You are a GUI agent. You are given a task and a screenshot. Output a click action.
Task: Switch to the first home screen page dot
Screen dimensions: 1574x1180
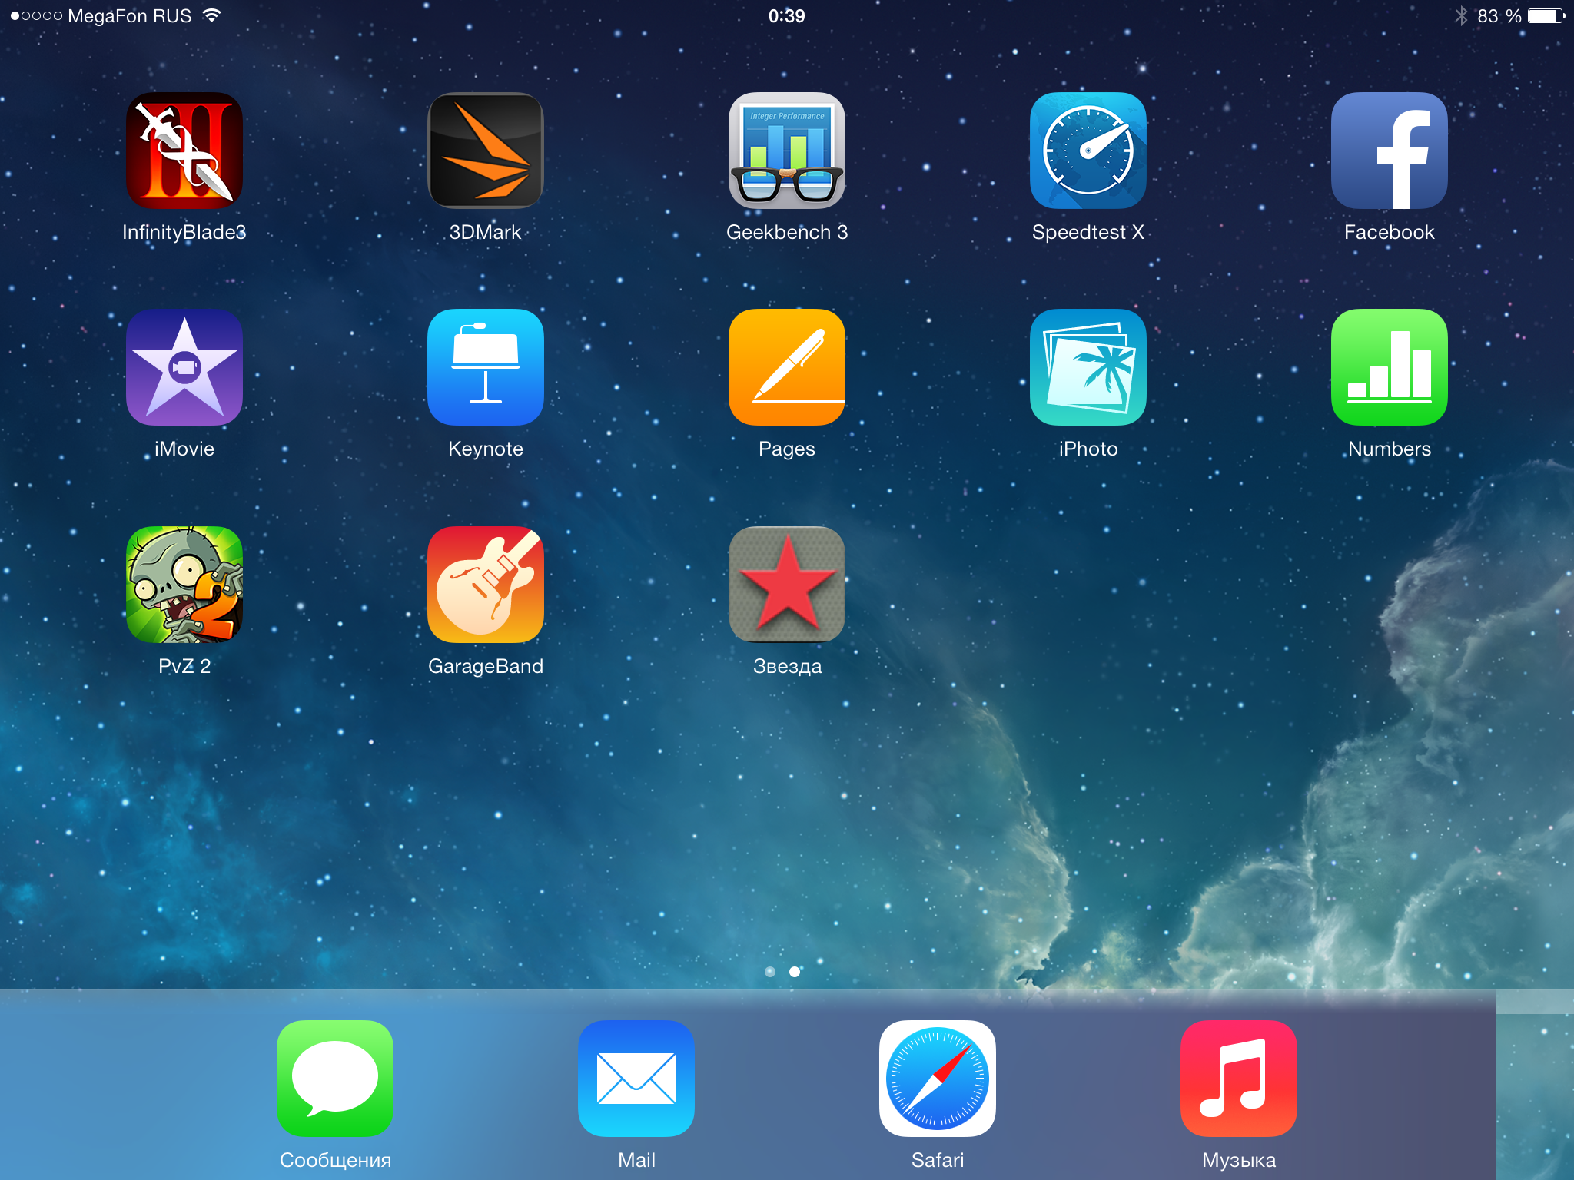click(x=770, y=972)
